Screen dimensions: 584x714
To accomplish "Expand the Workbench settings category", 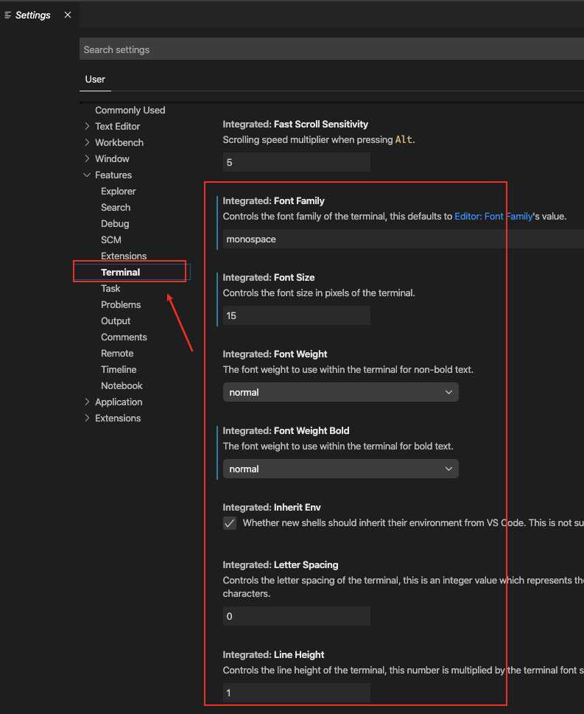I will [x=119, y=143].
